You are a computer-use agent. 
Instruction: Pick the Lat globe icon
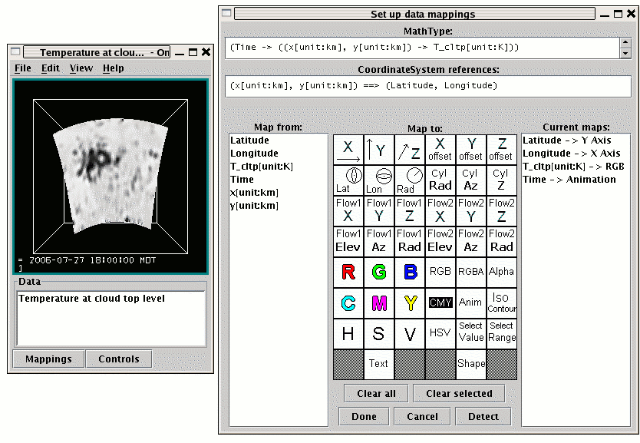point(348,180)
